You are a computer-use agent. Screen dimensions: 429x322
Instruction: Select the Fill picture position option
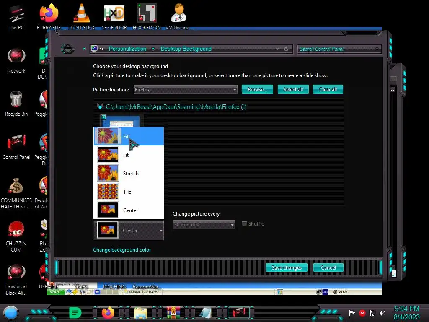click(x=129, y=136)
